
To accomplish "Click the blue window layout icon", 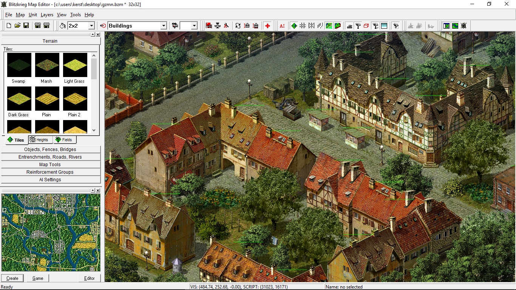I will pyautogui.click(x=446, y=26).
